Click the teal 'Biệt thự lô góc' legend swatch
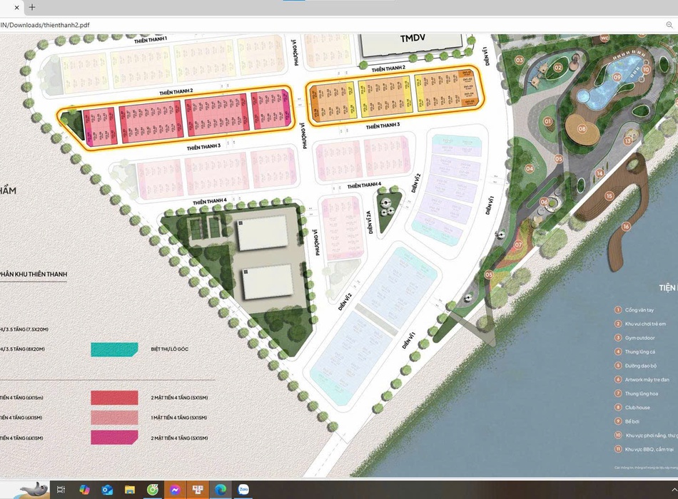678x499 pixels. (x=114, y=349)
